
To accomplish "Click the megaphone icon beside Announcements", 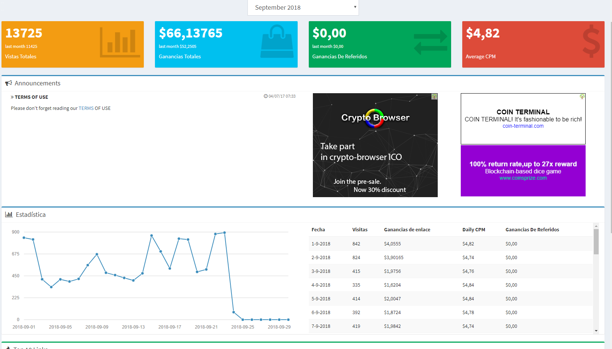I will [x=9, y=83].
